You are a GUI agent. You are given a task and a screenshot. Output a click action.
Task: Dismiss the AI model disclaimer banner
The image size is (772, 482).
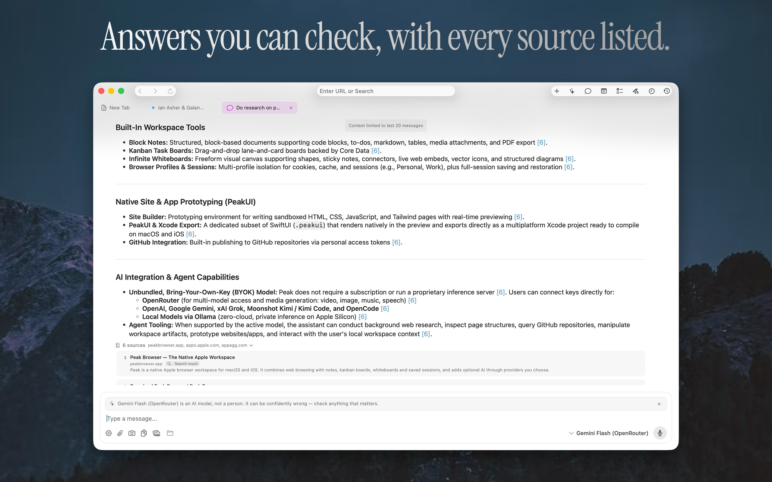[659, 404]
